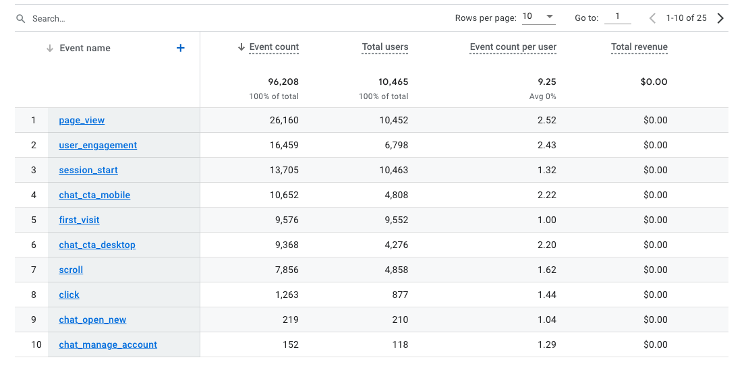
Task: Open the session_start event link
Action: (88, 171)
